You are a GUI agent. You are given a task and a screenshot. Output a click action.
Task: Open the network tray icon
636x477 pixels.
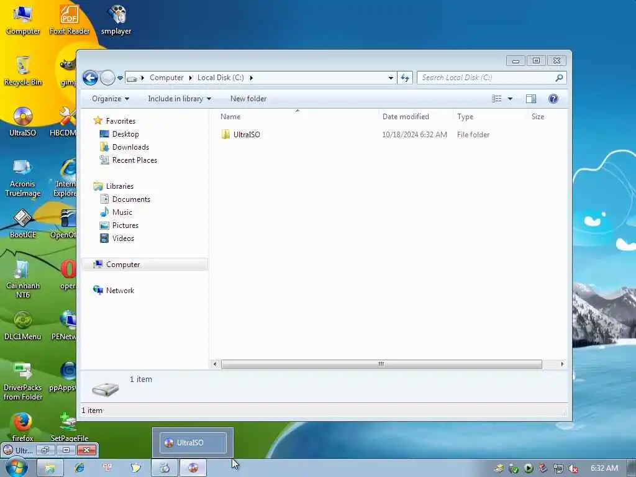click(x=558, y=468)
